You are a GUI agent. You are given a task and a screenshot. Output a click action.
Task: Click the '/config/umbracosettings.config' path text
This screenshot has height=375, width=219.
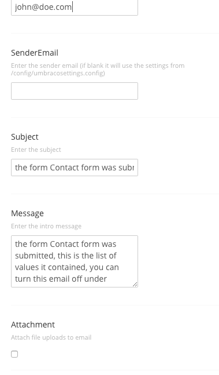[58, 73]
